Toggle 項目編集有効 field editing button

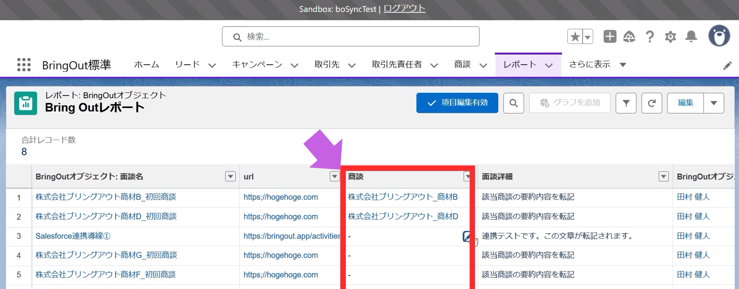pos(457,103)
